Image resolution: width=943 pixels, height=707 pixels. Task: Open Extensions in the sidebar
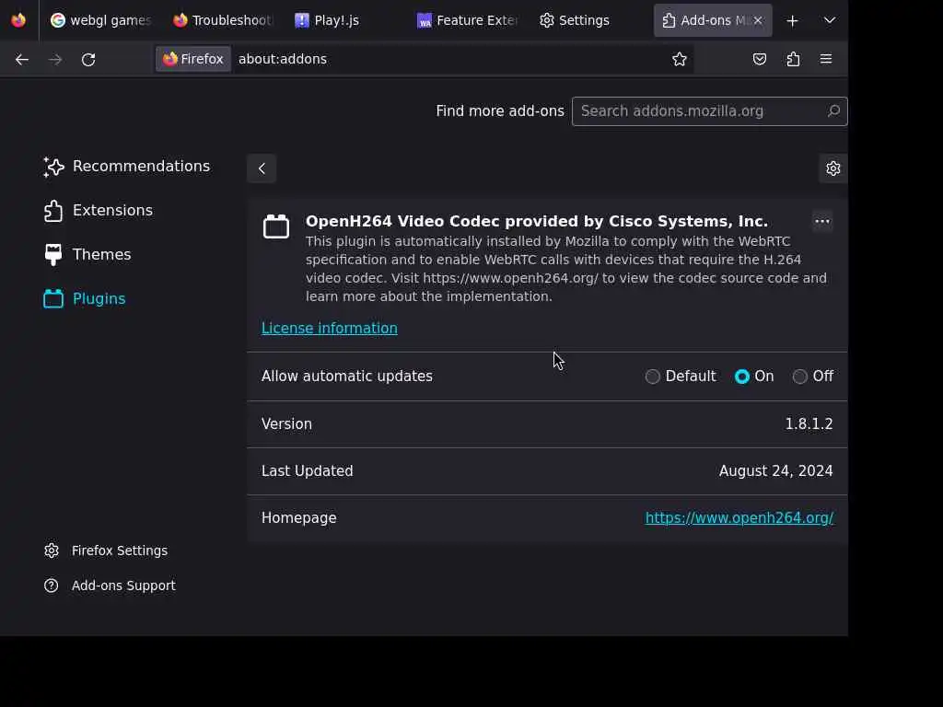coord(99,211)
